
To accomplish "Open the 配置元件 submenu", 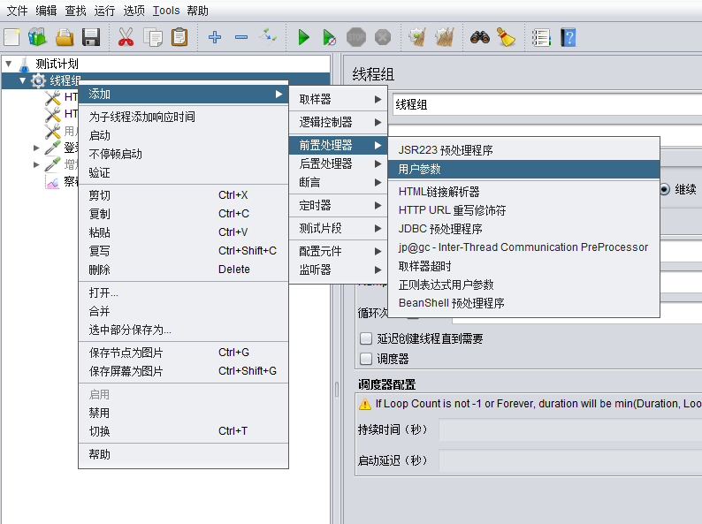I will pos(339,251).
